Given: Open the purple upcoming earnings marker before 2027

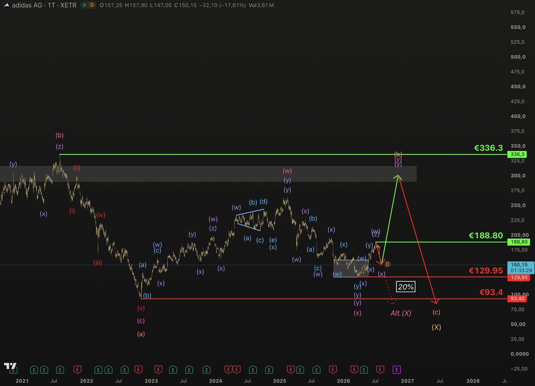Looking at the screenshot, I should point(396,369).
